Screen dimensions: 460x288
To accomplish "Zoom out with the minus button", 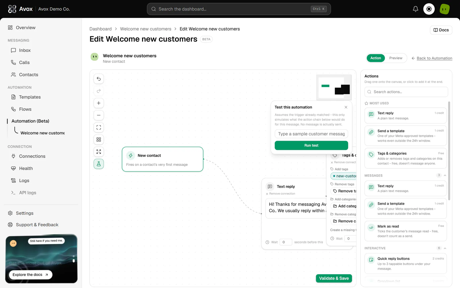I will coord(99,115).
